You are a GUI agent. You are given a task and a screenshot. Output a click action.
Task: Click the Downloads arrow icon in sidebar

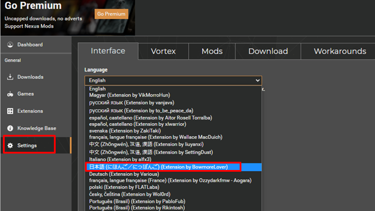10,77
